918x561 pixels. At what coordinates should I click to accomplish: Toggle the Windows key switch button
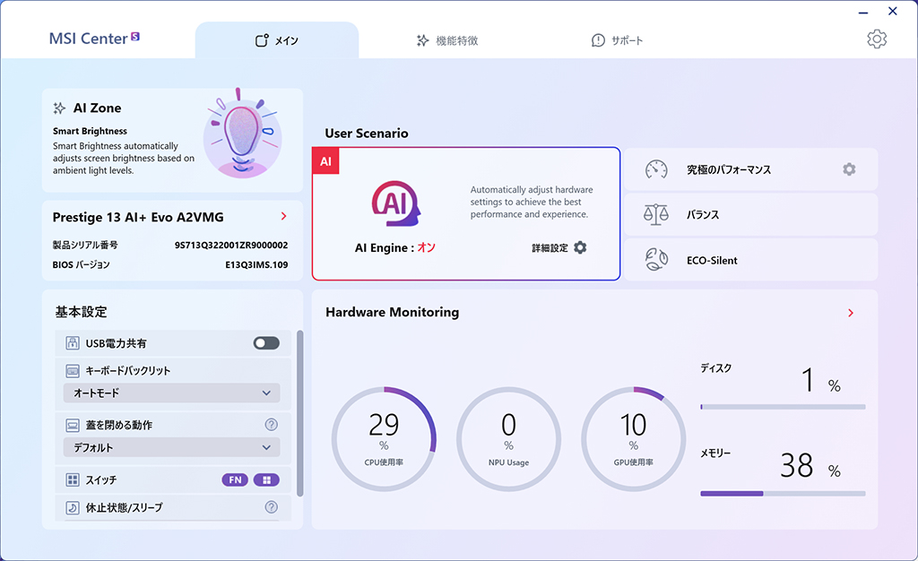(x=266, y=480)
